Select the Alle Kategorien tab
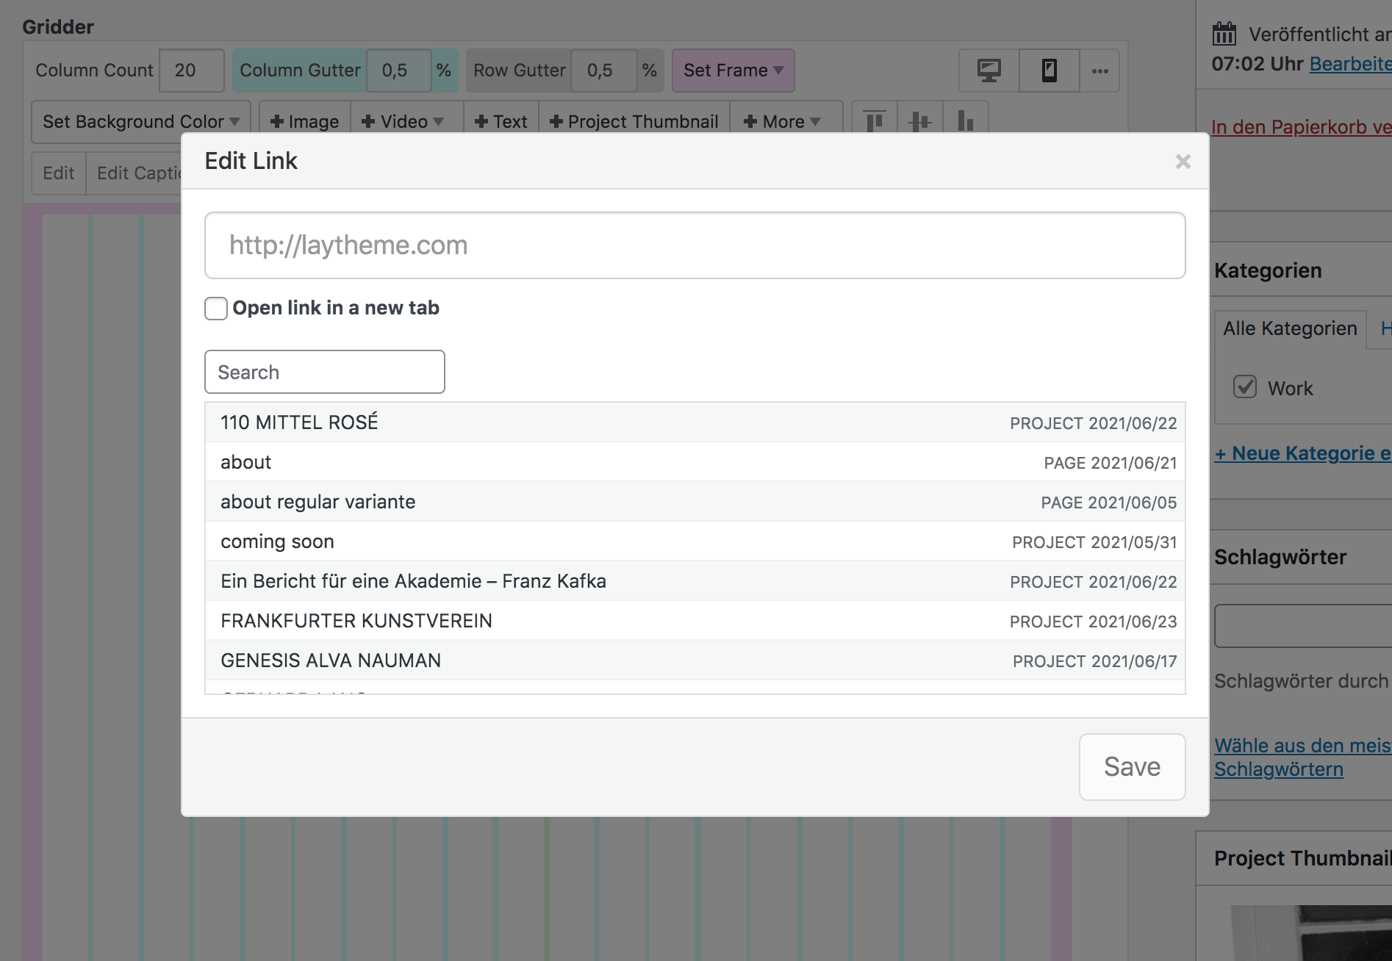Viewport: 1392px width, 961px height. [x=1290, y=328]
